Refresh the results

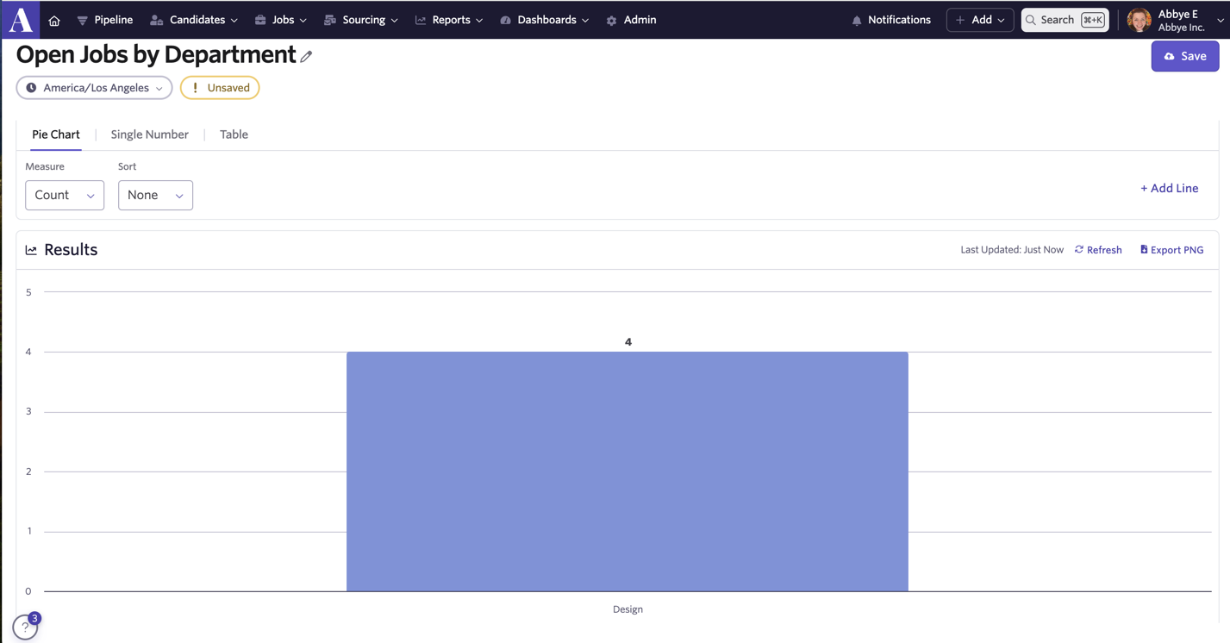(x=1098, y=250)
